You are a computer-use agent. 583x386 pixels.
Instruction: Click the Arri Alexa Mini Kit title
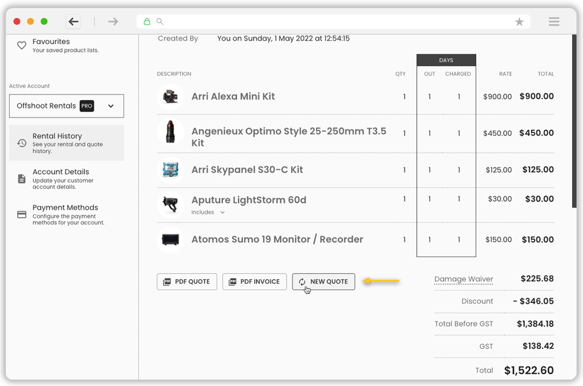click(233, 97)
